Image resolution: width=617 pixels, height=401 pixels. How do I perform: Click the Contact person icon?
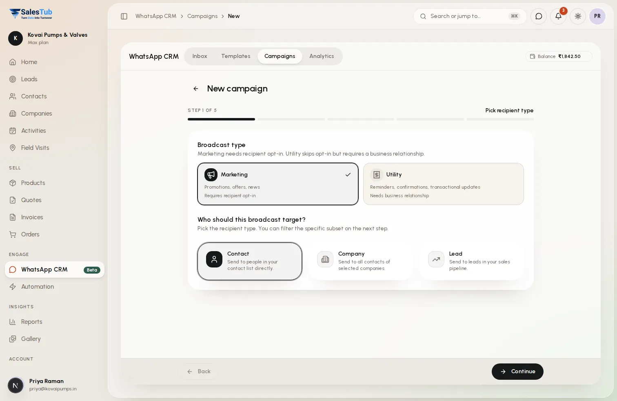coord(214,259)
